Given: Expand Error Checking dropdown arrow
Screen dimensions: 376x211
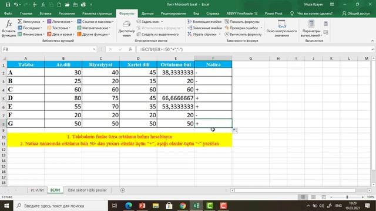Looking at the screenshot, I should click(261, 28).
